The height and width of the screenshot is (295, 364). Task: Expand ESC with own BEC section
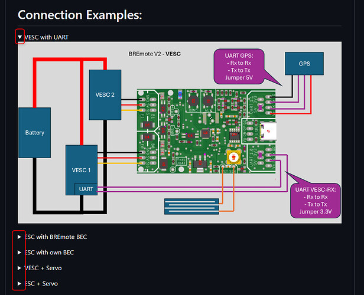point(19,253)
